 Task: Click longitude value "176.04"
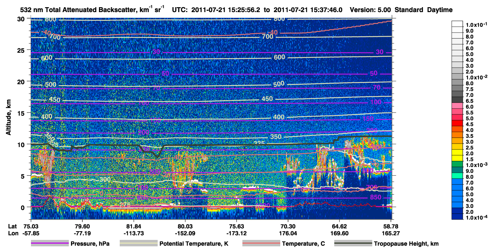[288, 233]
